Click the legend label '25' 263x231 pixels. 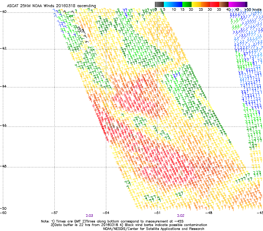point(201,9)
